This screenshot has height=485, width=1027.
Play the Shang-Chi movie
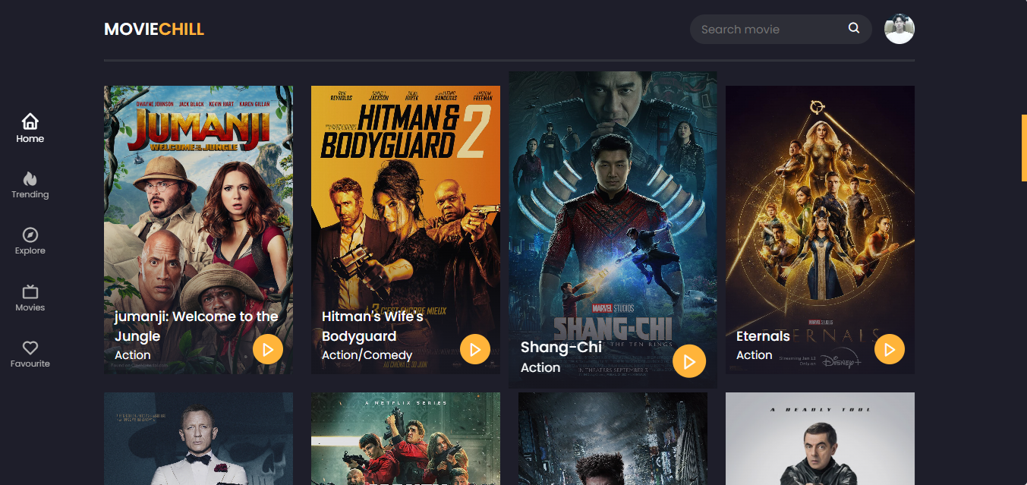(x=689, y=361)
